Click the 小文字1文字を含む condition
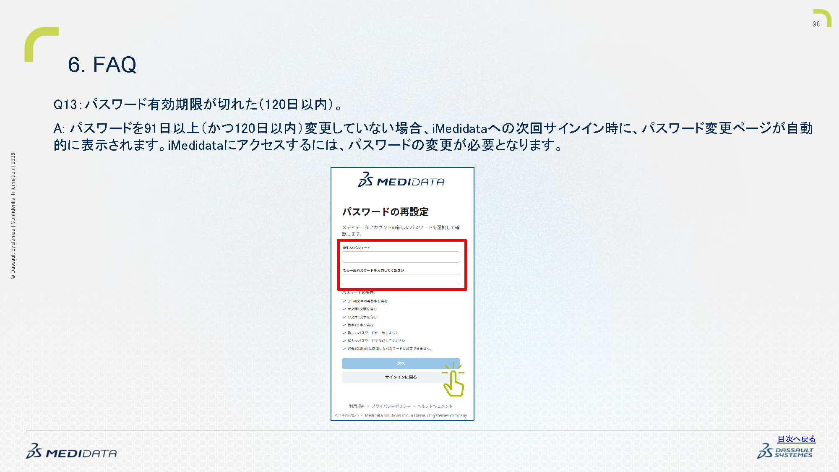This screenshot has height=472, width=839. click(360, 317)
